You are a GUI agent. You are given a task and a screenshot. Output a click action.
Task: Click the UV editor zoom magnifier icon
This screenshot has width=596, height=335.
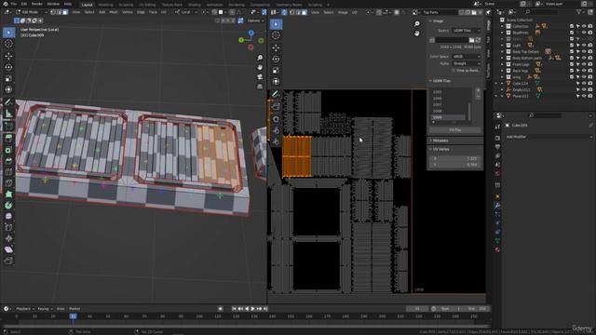click(417, 23)
